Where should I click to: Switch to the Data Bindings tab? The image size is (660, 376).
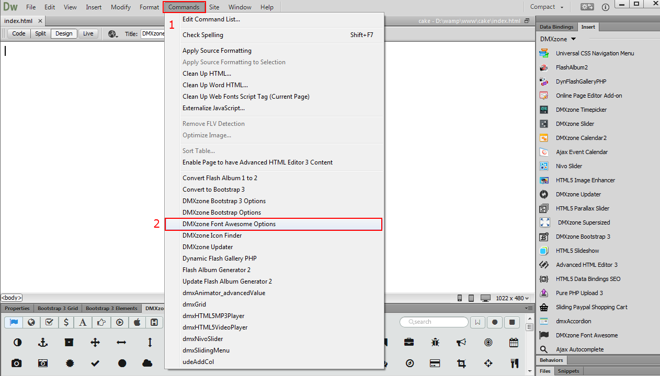pyautogui.click(x=556, y=27)
